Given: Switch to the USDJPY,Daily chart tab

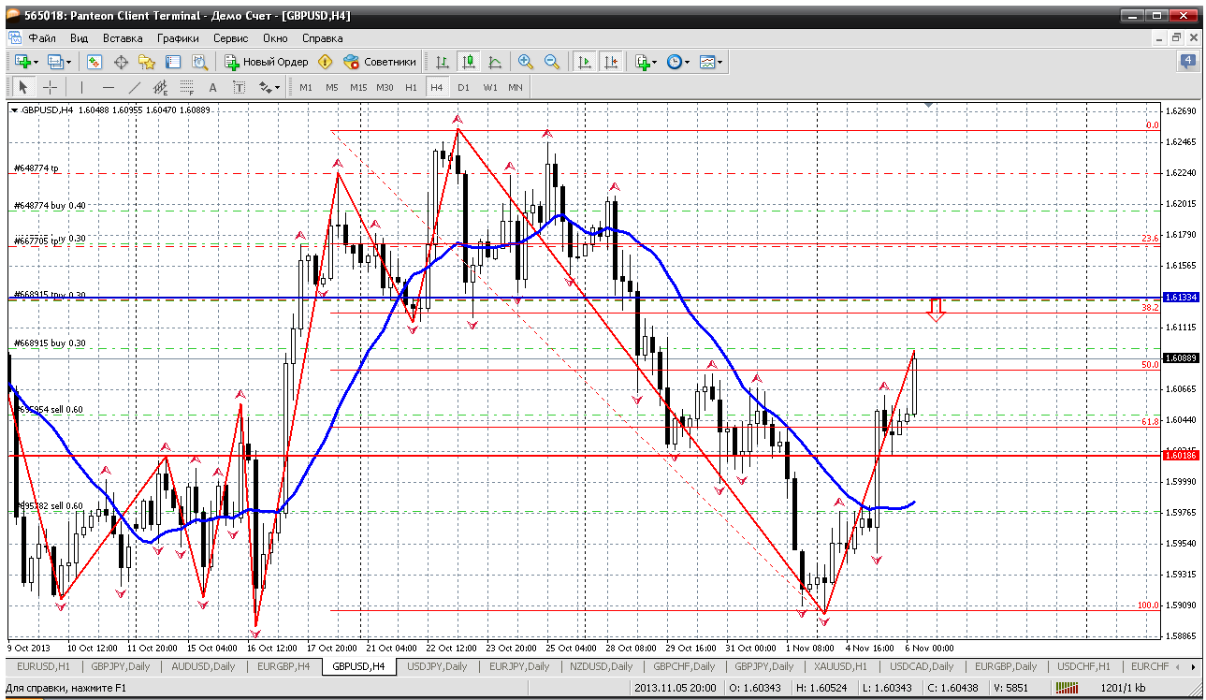Looking at the screenshot, I should (x=435, y=666).
